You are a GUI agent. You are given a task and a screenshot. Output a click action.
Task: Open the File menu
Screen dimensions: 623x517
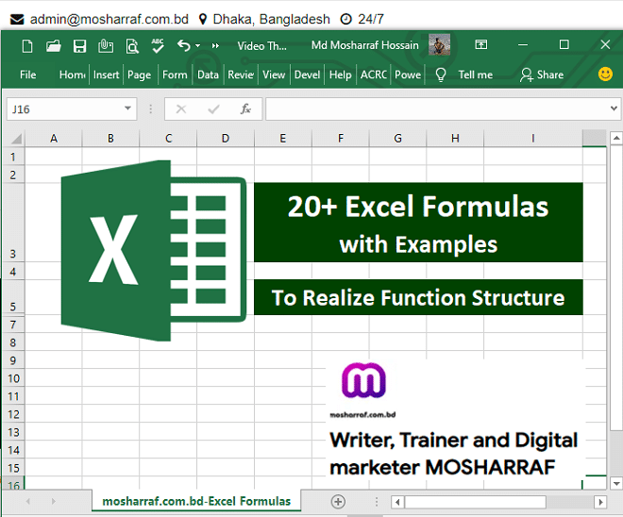(x=27, y=75)
